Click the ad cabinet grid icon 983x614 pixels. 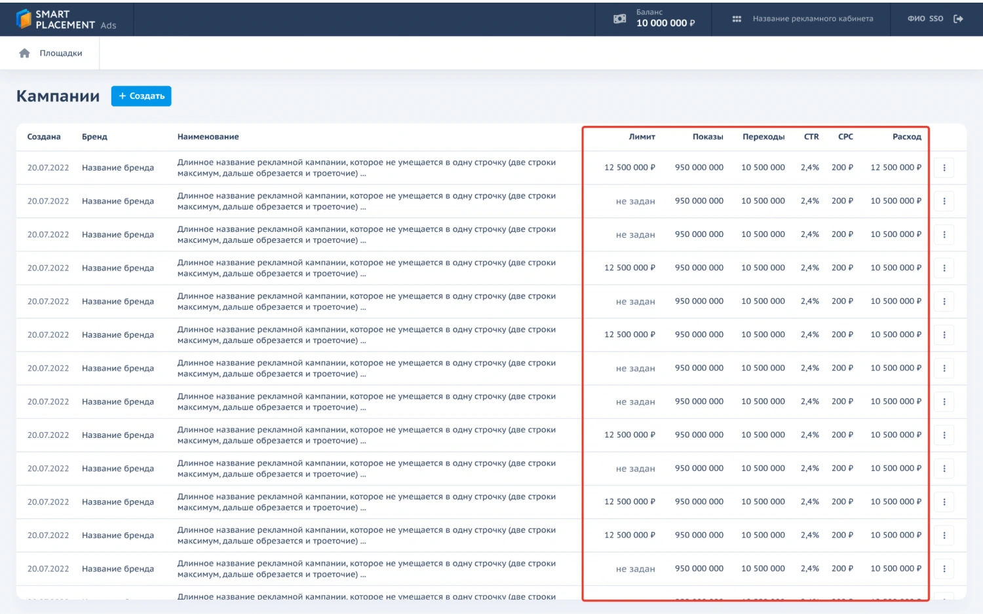737,19
